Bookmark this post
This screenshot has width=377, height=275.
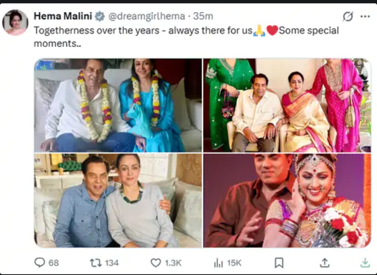coord(279,263)
